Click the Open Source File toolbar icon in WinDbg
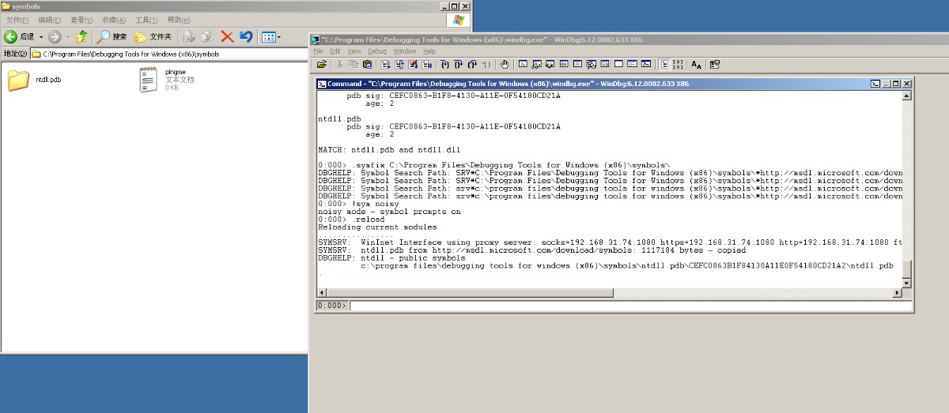949x413 pixels. point(322,64)
